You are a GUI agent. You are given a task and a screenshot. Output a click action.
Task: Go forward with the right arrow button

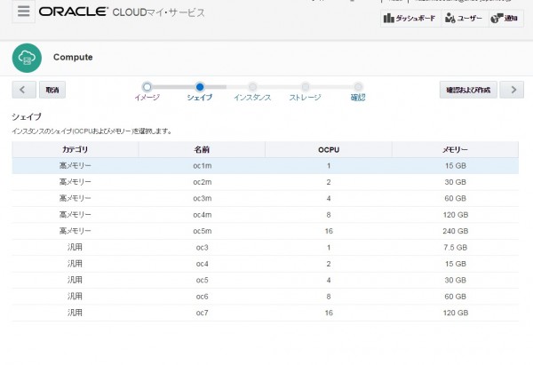[512, 90]
